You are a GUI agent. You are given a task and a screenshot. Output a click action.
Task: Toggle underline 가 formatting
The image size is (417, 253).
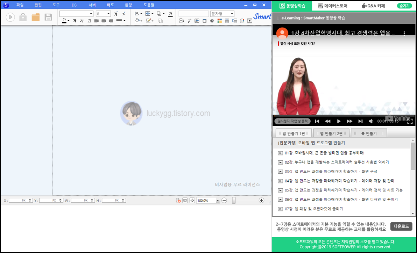(89, 21)
